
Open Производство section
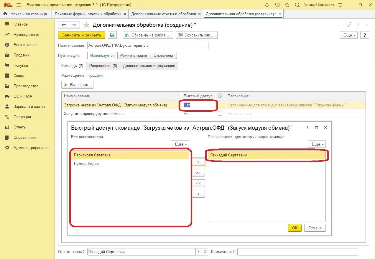(x=26, y=86)
